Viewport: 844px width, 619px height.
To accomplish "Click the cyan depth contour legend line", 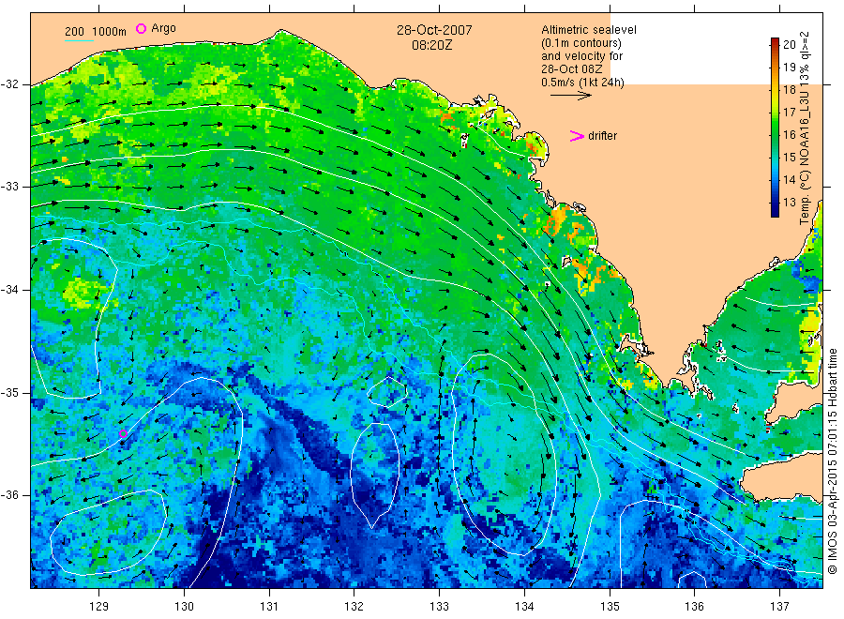I will point(79,40).
